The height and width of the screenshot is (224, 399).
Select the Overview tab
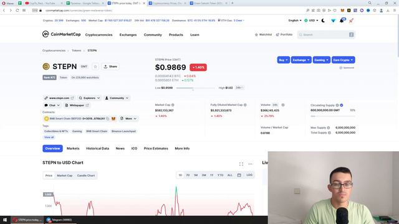click(52, 148)
